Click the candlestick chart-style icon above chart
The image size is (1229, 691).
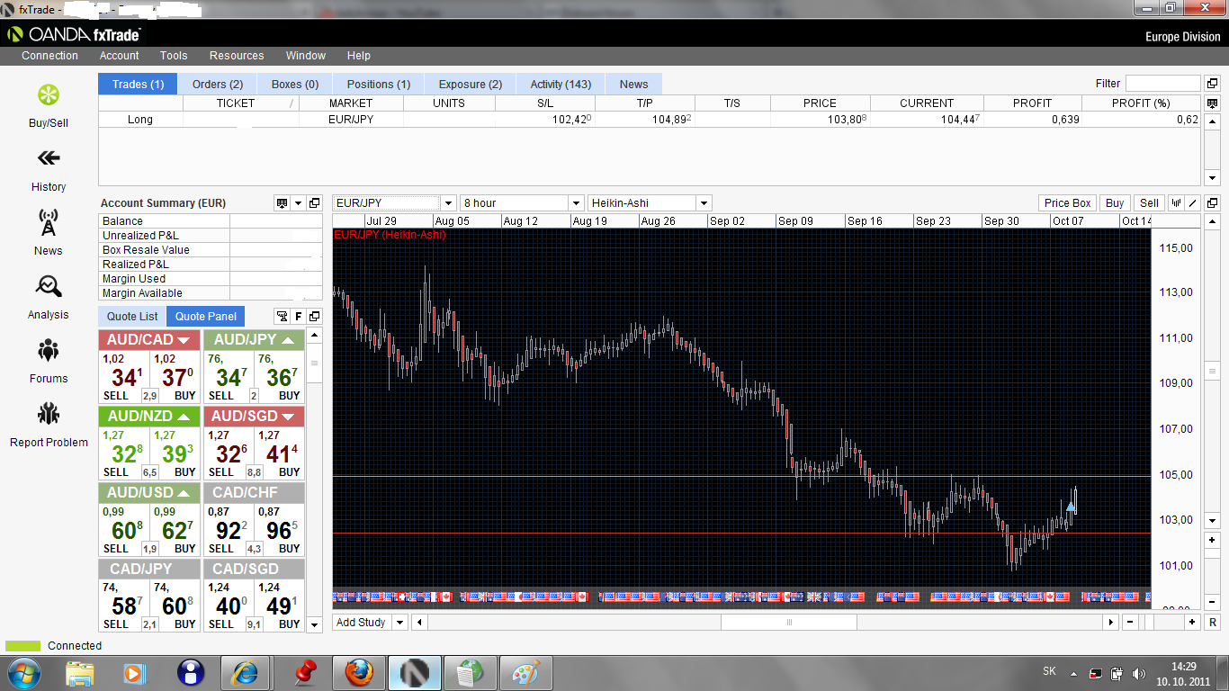pyautogui.click(x=1176, y=203)
